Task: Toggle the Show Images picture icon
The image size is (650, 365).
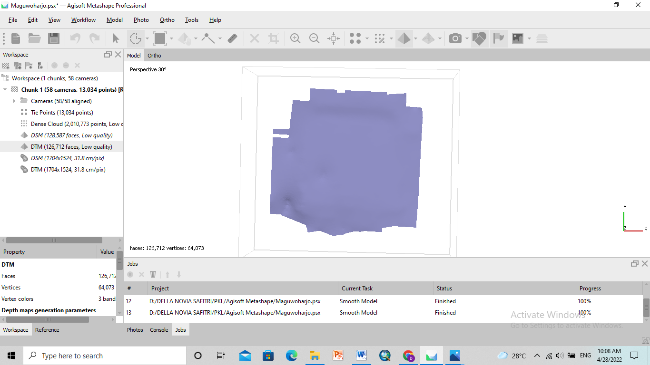Action: click(518, 38)
